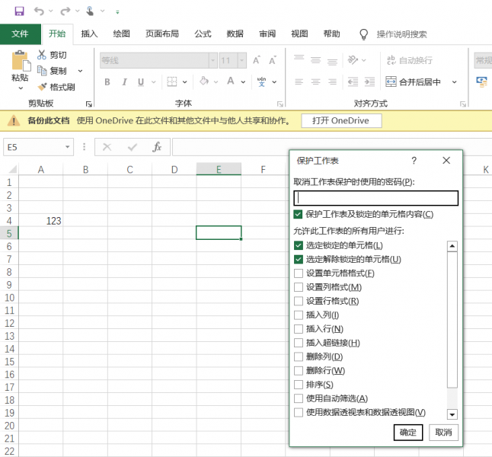This screenshot has height=457, width=492.
Task: Click align left icon
Action: (x=299, y=82)
